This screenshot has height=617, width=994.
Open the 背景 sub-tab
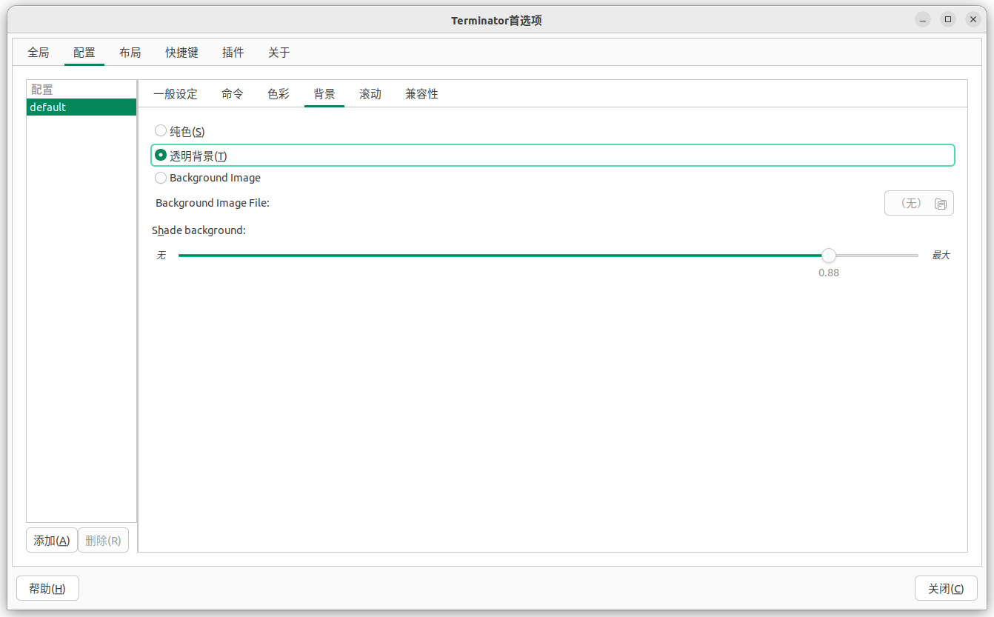(324, 94)
